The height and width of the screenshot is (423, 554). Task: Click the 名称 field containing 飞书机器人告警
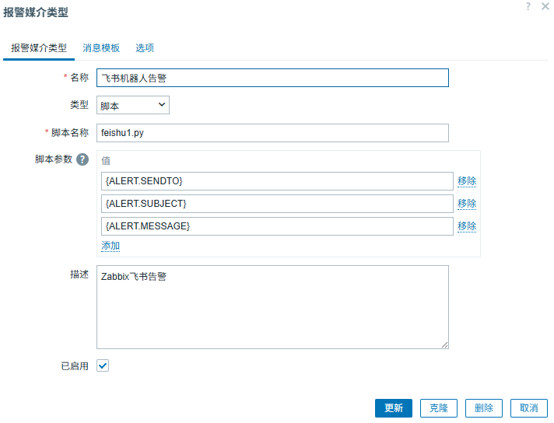click(272, 78)
